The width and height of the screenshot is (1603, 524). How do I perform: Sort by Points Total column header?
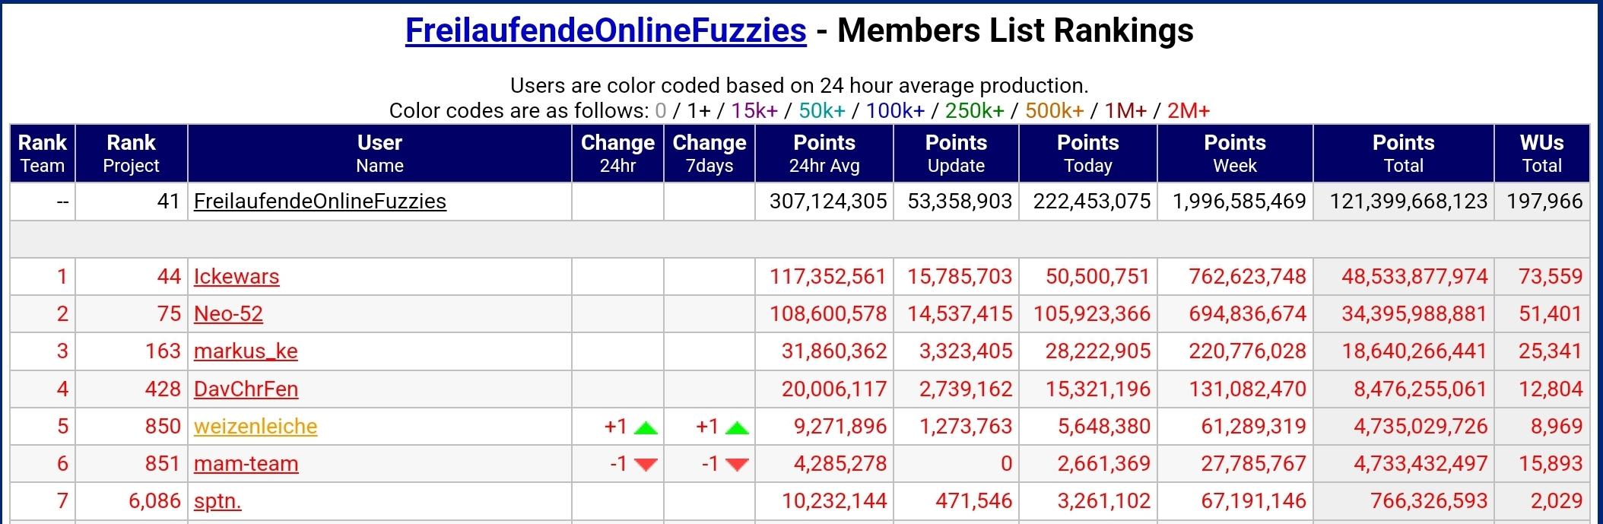[x=1403, y=153]
